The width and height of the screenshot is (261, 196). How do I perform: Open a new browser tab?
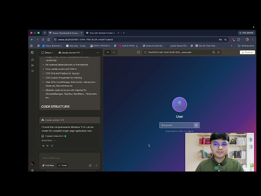[x=124, y=33]
